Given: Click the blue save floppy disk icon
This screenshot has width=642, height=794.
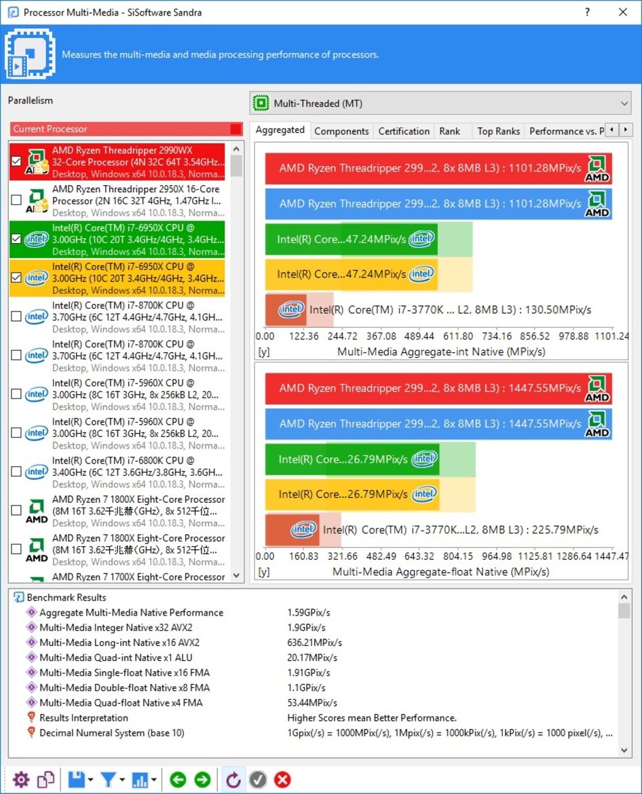Looking at the screenshot, I should click(77, 779).
